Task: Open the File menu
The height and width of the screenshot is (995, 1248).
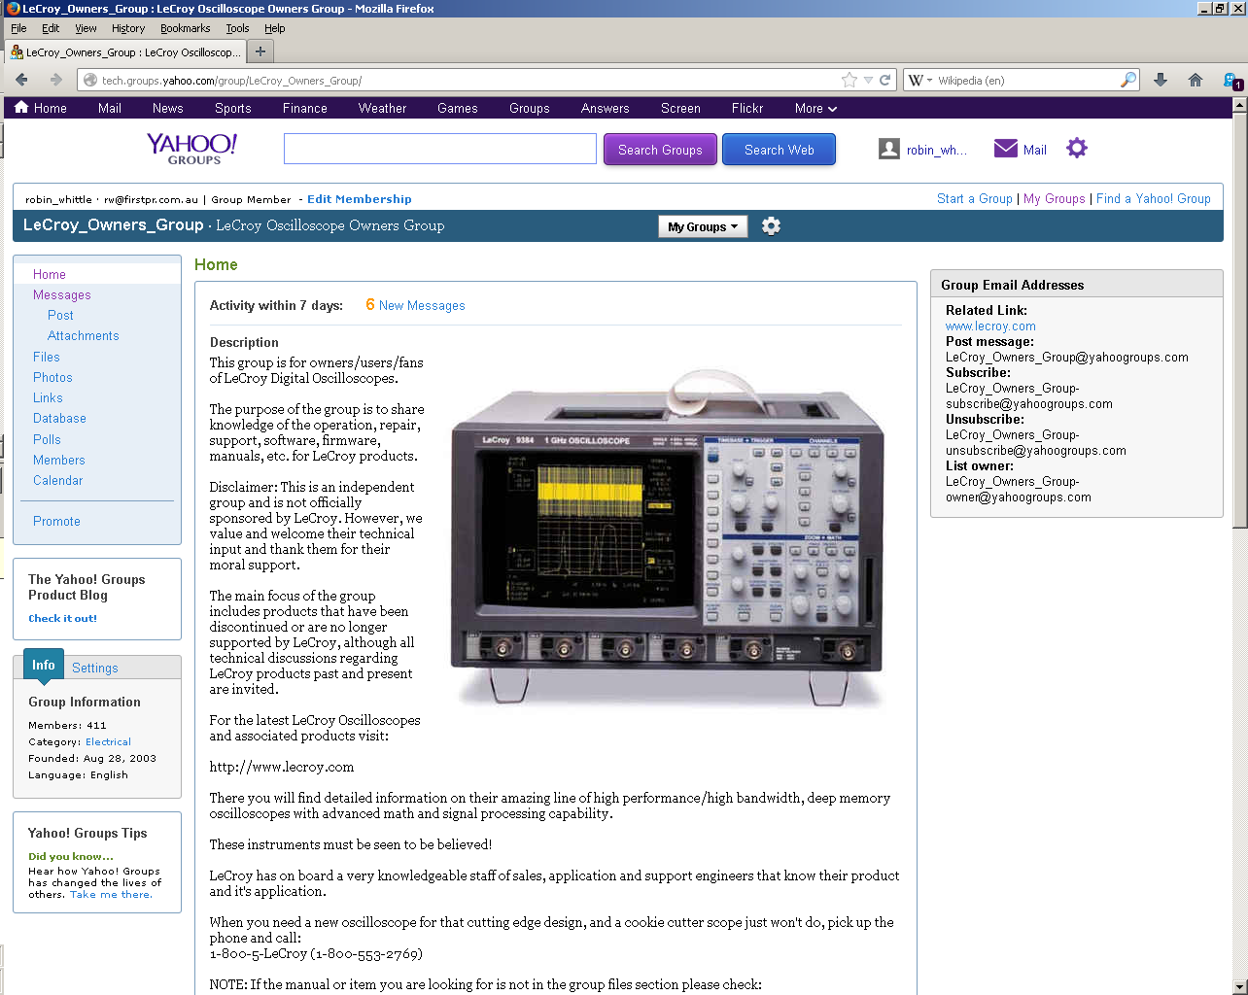Action: pos(18,28)
